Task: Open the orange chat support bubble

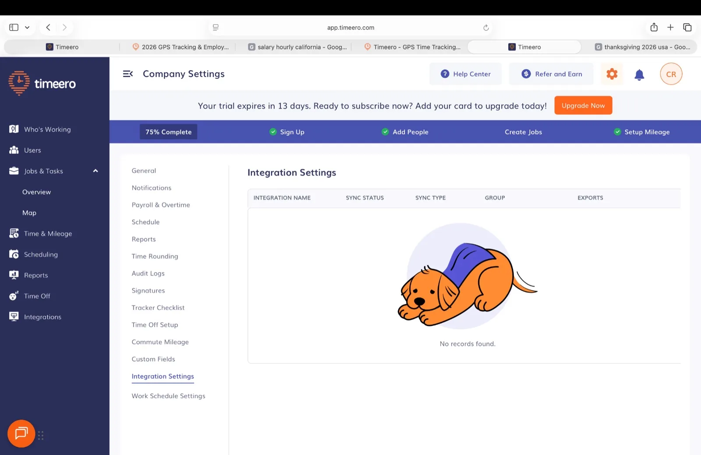Action: point(21,434)
